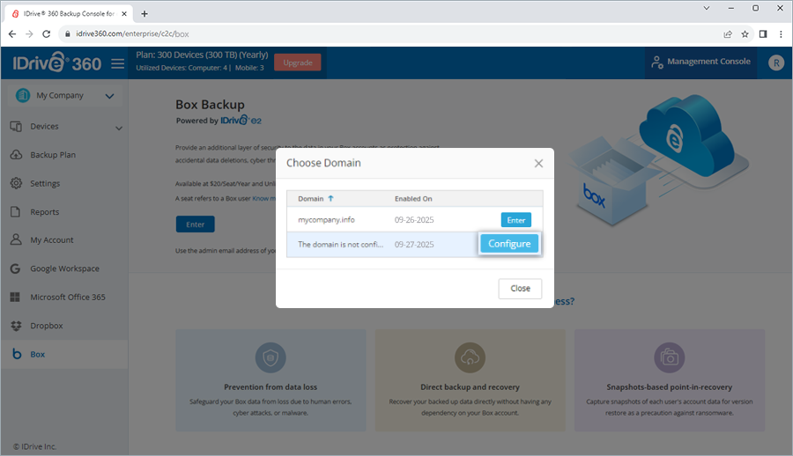Close the IDrive 360 browser tab

point(124,14)
